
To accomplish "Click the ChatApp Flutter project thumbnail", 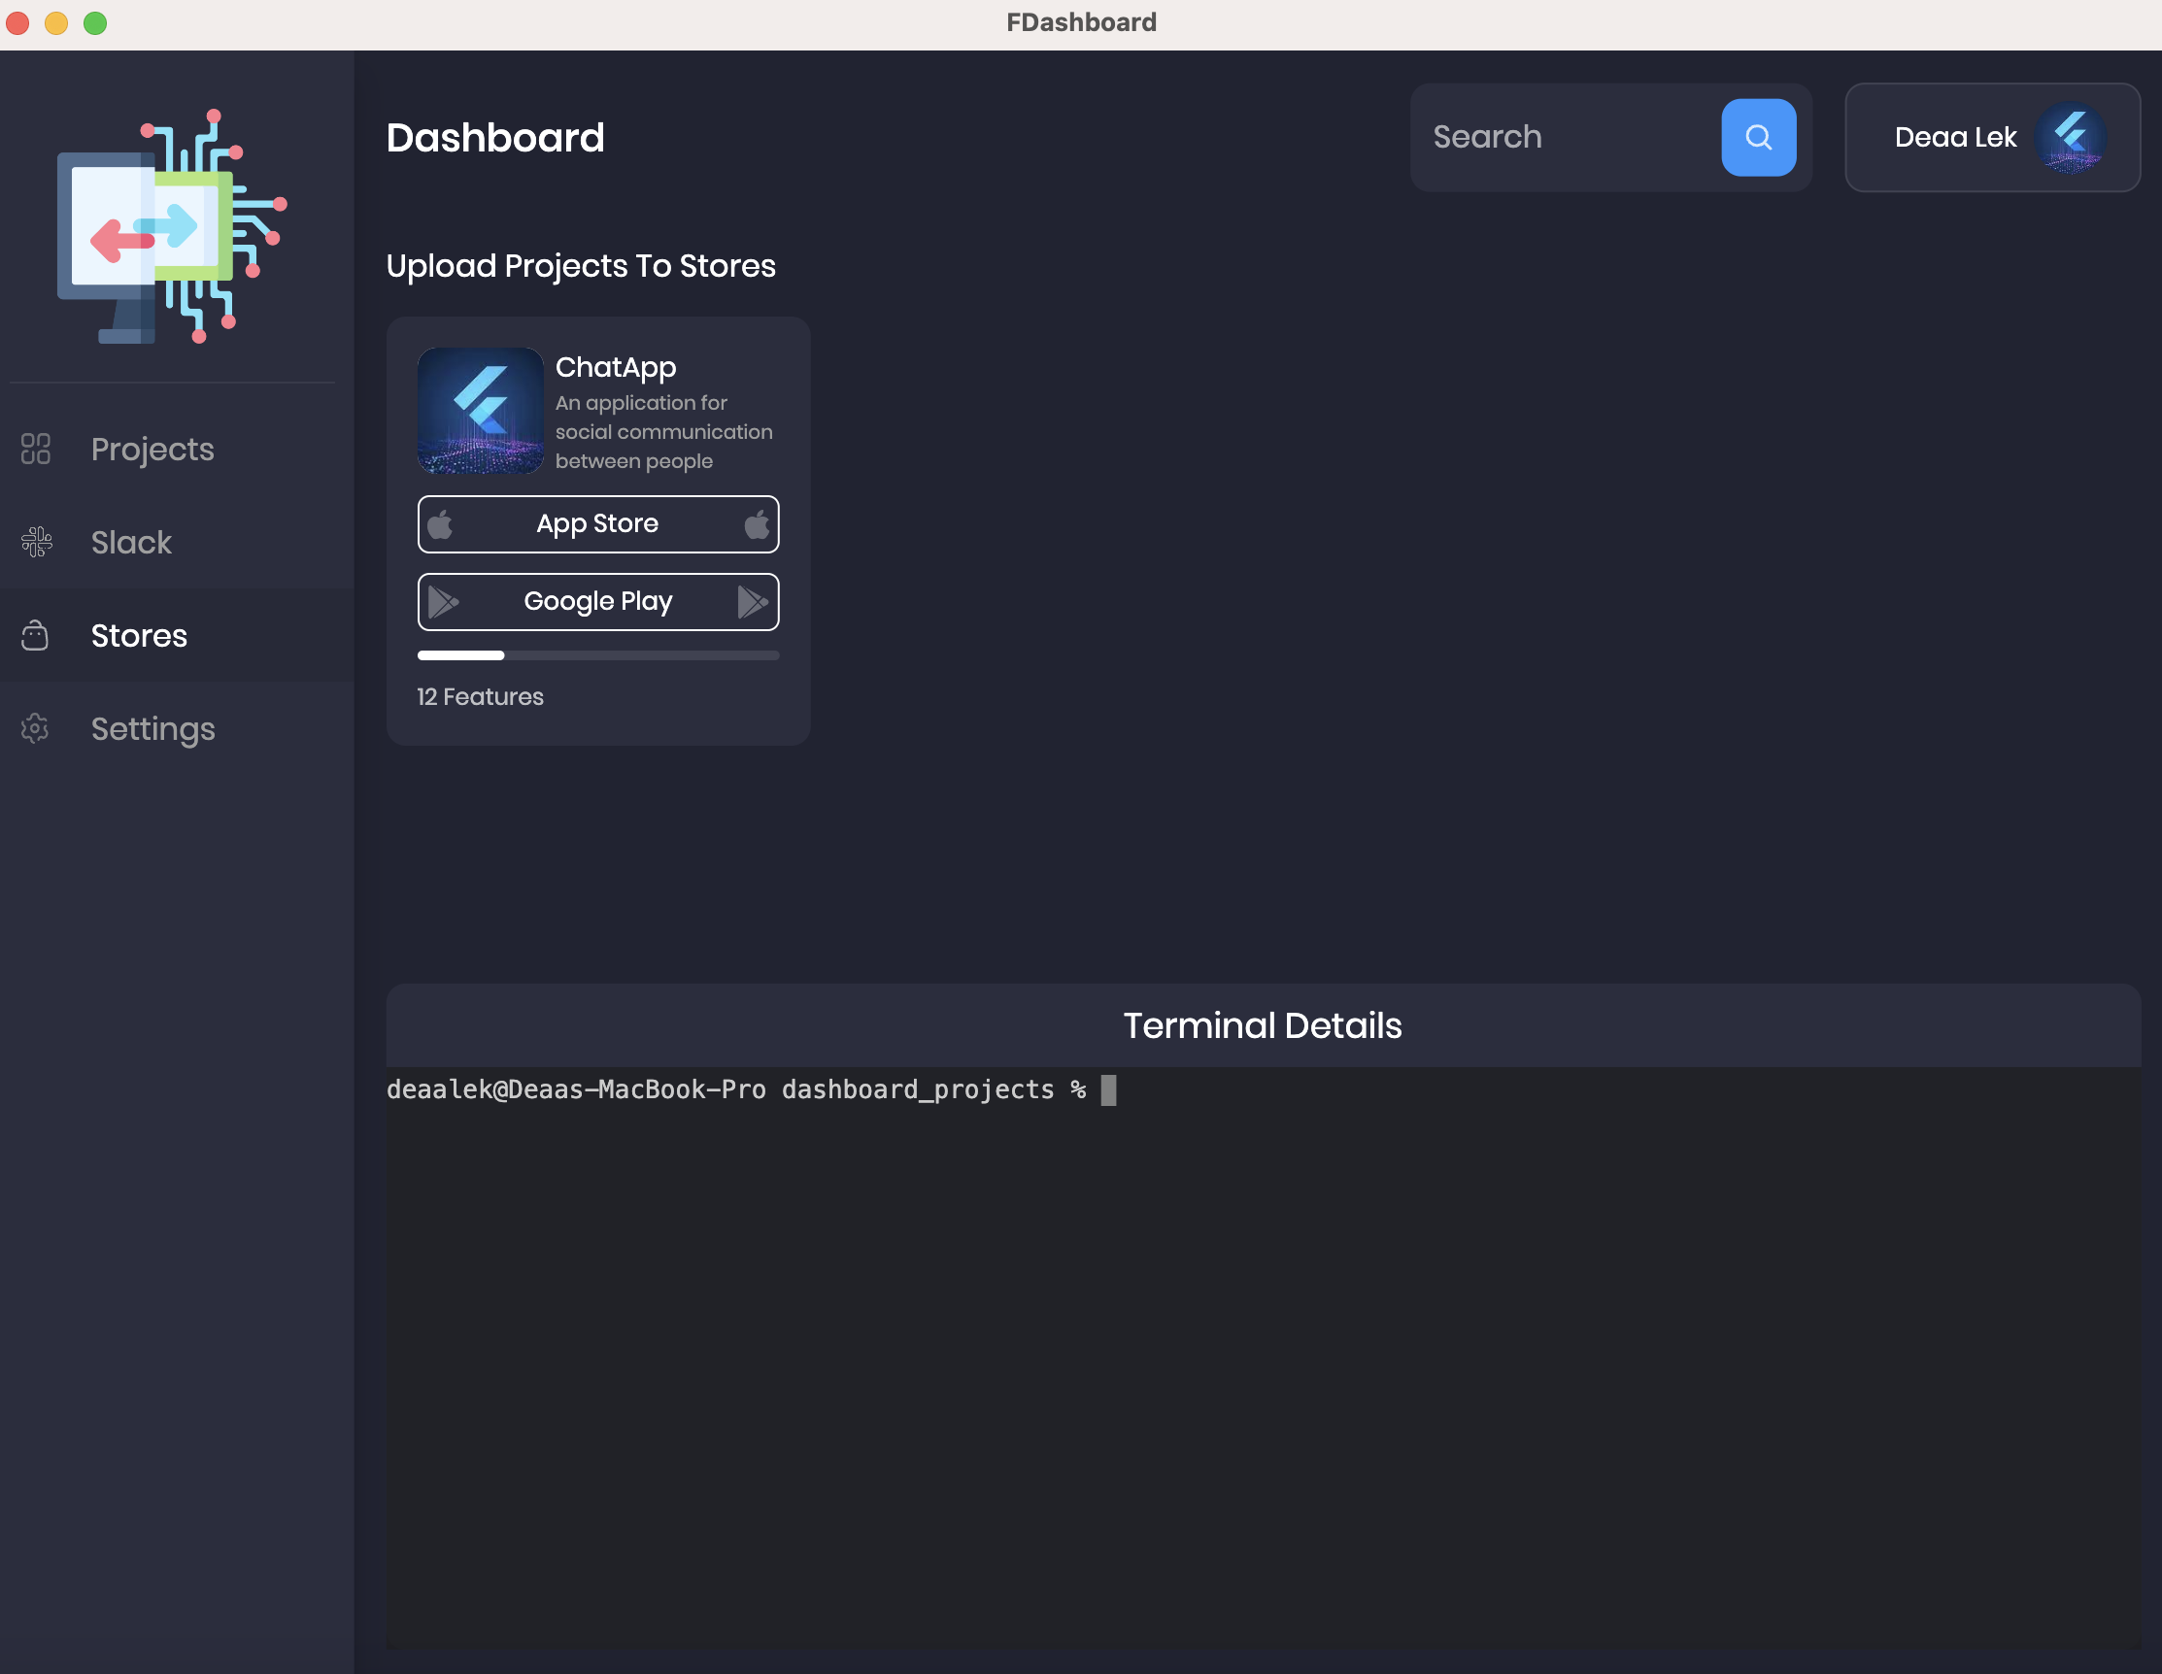I will click(x=480, y=411).
